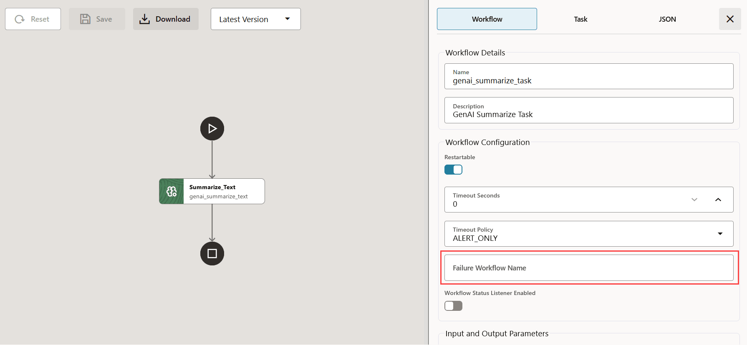747x345 pixels.
Task: Click the Failure Workflow Name field
Action: coord(589,268)
